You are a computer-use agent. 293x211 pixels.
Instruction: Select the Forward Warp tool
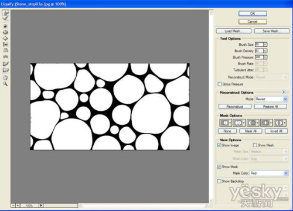5,13
